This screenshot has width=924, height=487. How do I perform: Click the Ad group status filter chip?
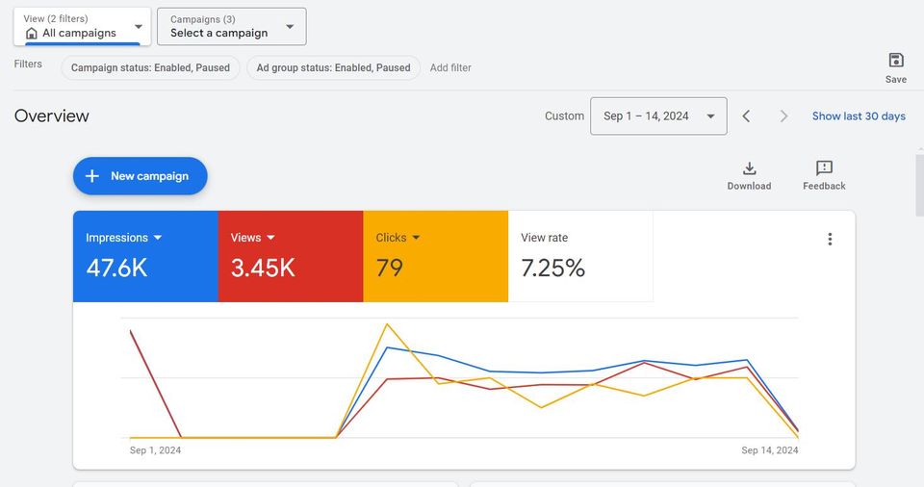[333, 68]
